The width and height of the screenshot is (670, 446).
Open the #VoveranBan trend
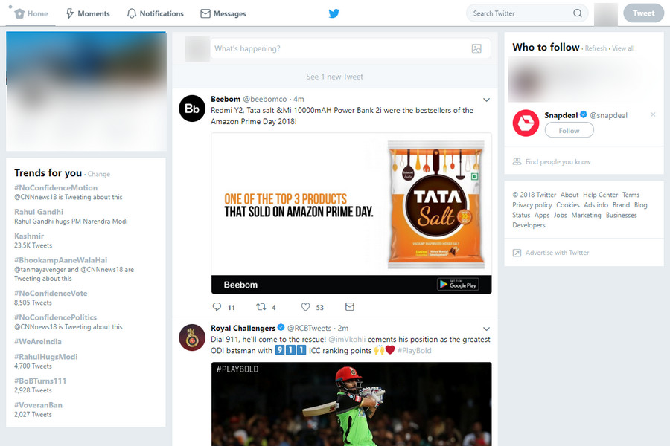click(x=38, y=405)
